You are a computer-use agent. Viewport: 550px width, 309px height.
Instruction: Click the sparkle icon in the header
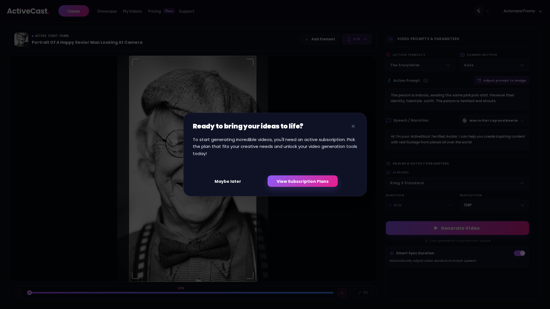(x=478, y=11)
